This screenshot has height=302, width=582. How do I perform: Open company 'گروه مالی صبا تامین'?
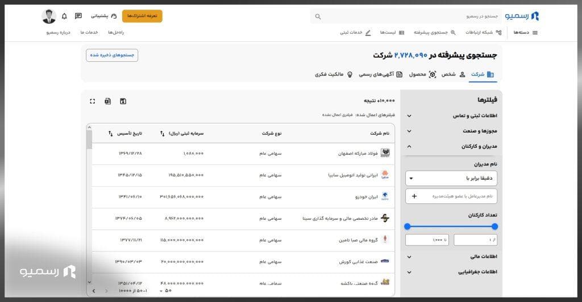pyautogui.click(x=358, y=240)
